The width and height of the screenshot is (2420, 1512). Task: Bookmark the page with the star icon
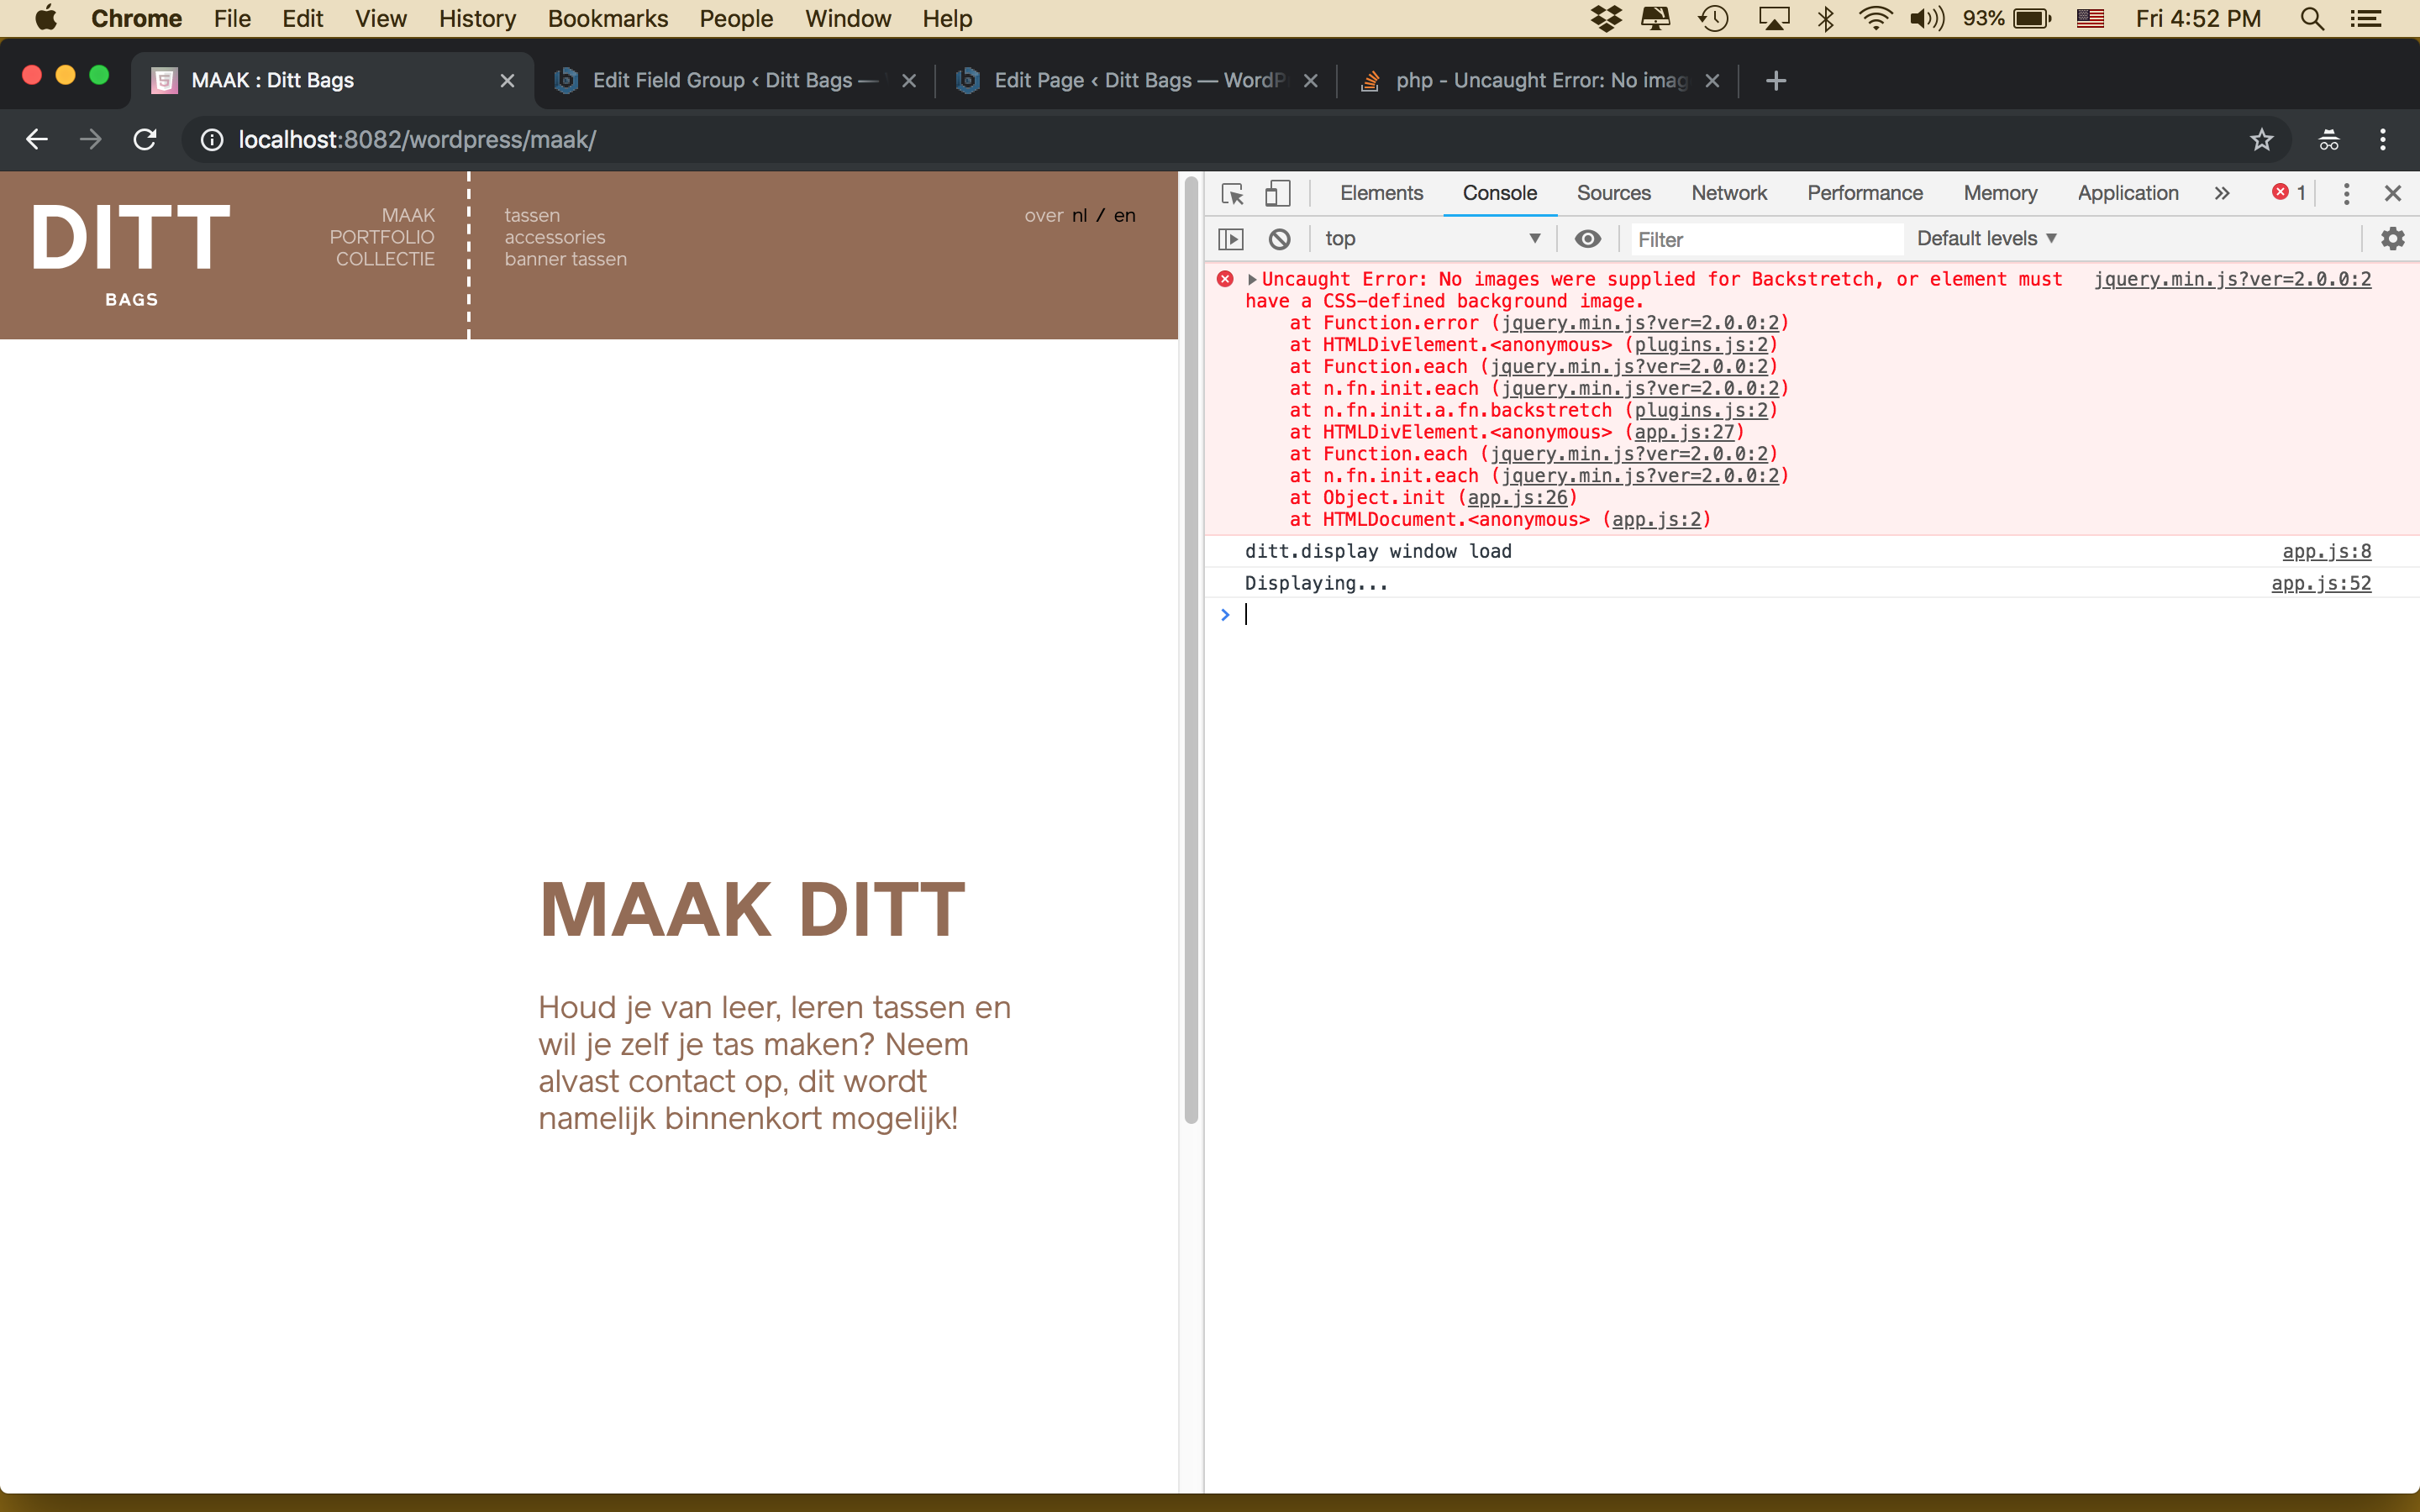click(2262, 140)
